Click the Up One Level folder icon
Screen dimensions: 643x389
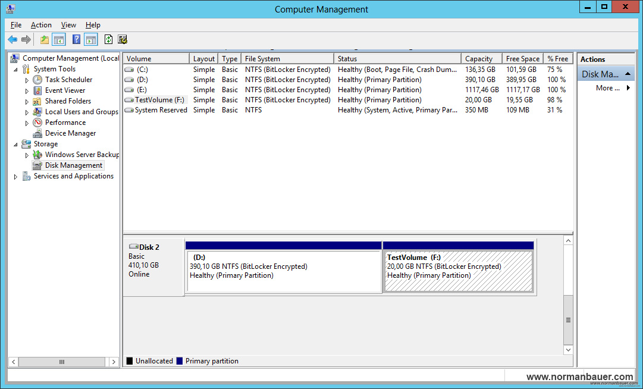point(44,40)
